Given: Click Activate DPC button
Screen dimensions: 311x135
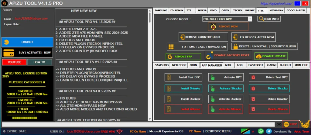Looking at the screenshot, I should click(226, 77).
